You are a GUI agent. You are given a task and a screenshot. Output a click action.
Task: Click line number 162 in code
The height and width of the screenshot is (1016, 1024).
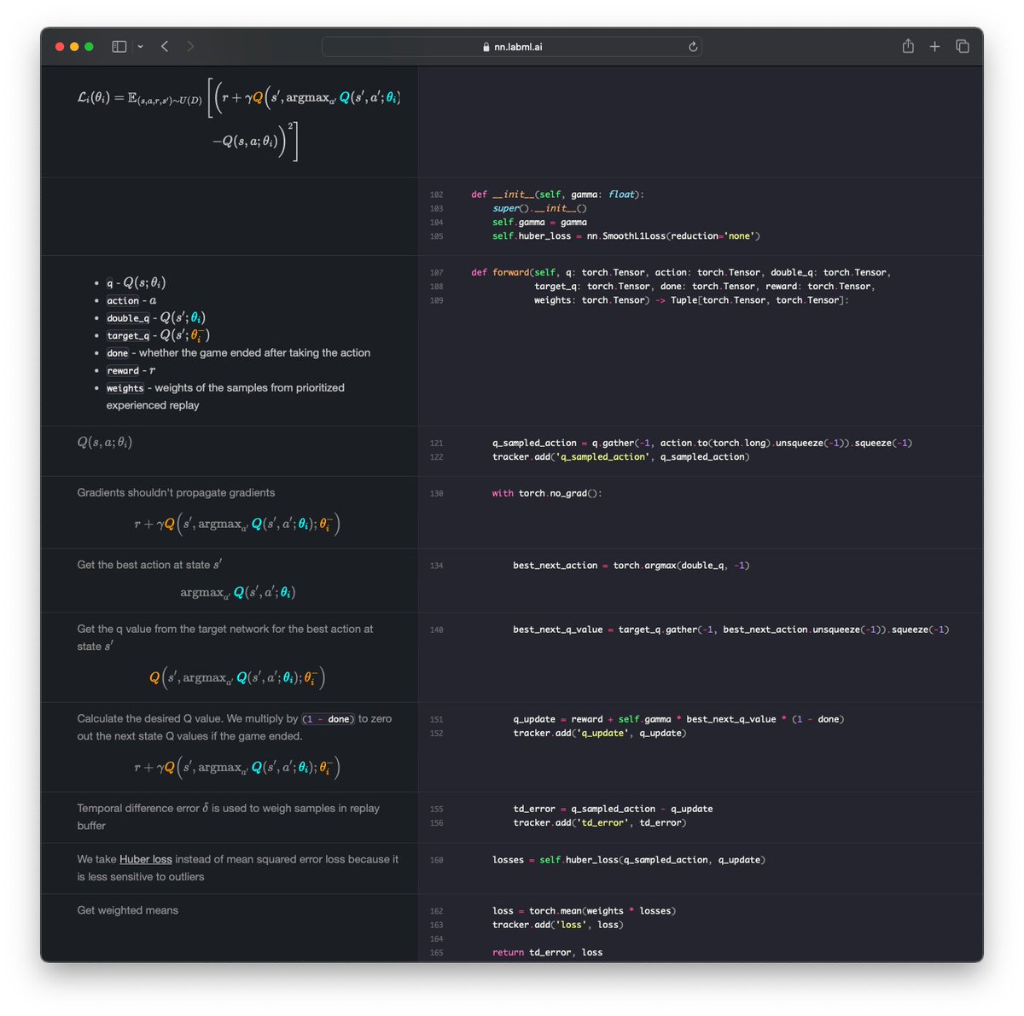[436, 911]
